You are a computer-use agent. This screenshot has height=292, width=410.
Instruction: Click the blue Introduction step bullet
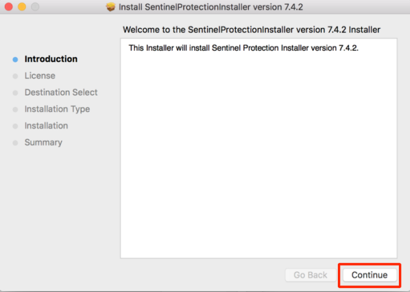coord(16,60)
